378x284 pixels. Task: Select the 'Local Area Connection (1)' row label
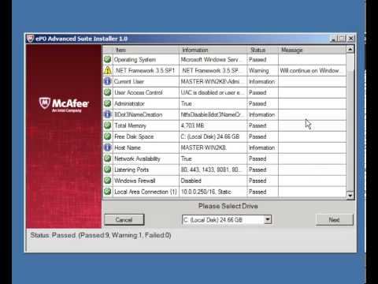click(x=146, y=192)
